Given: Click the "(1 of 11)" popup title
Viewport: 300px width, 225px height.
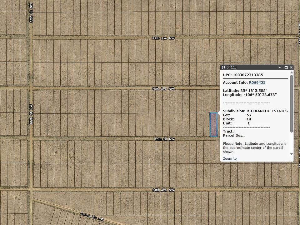Looking at the screenshot, I should pyautogui.click(x=229, y=67).
